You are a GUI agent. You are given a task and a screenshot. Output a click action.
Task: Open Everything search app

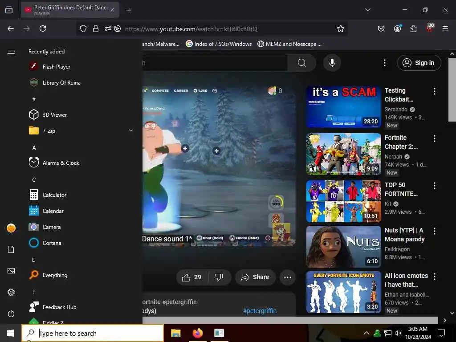(x=55, y=275)
